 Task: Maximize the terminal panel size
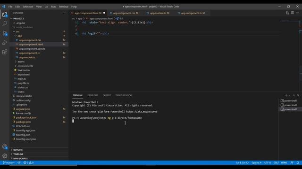pyautogui.click(x=294, y=95)
